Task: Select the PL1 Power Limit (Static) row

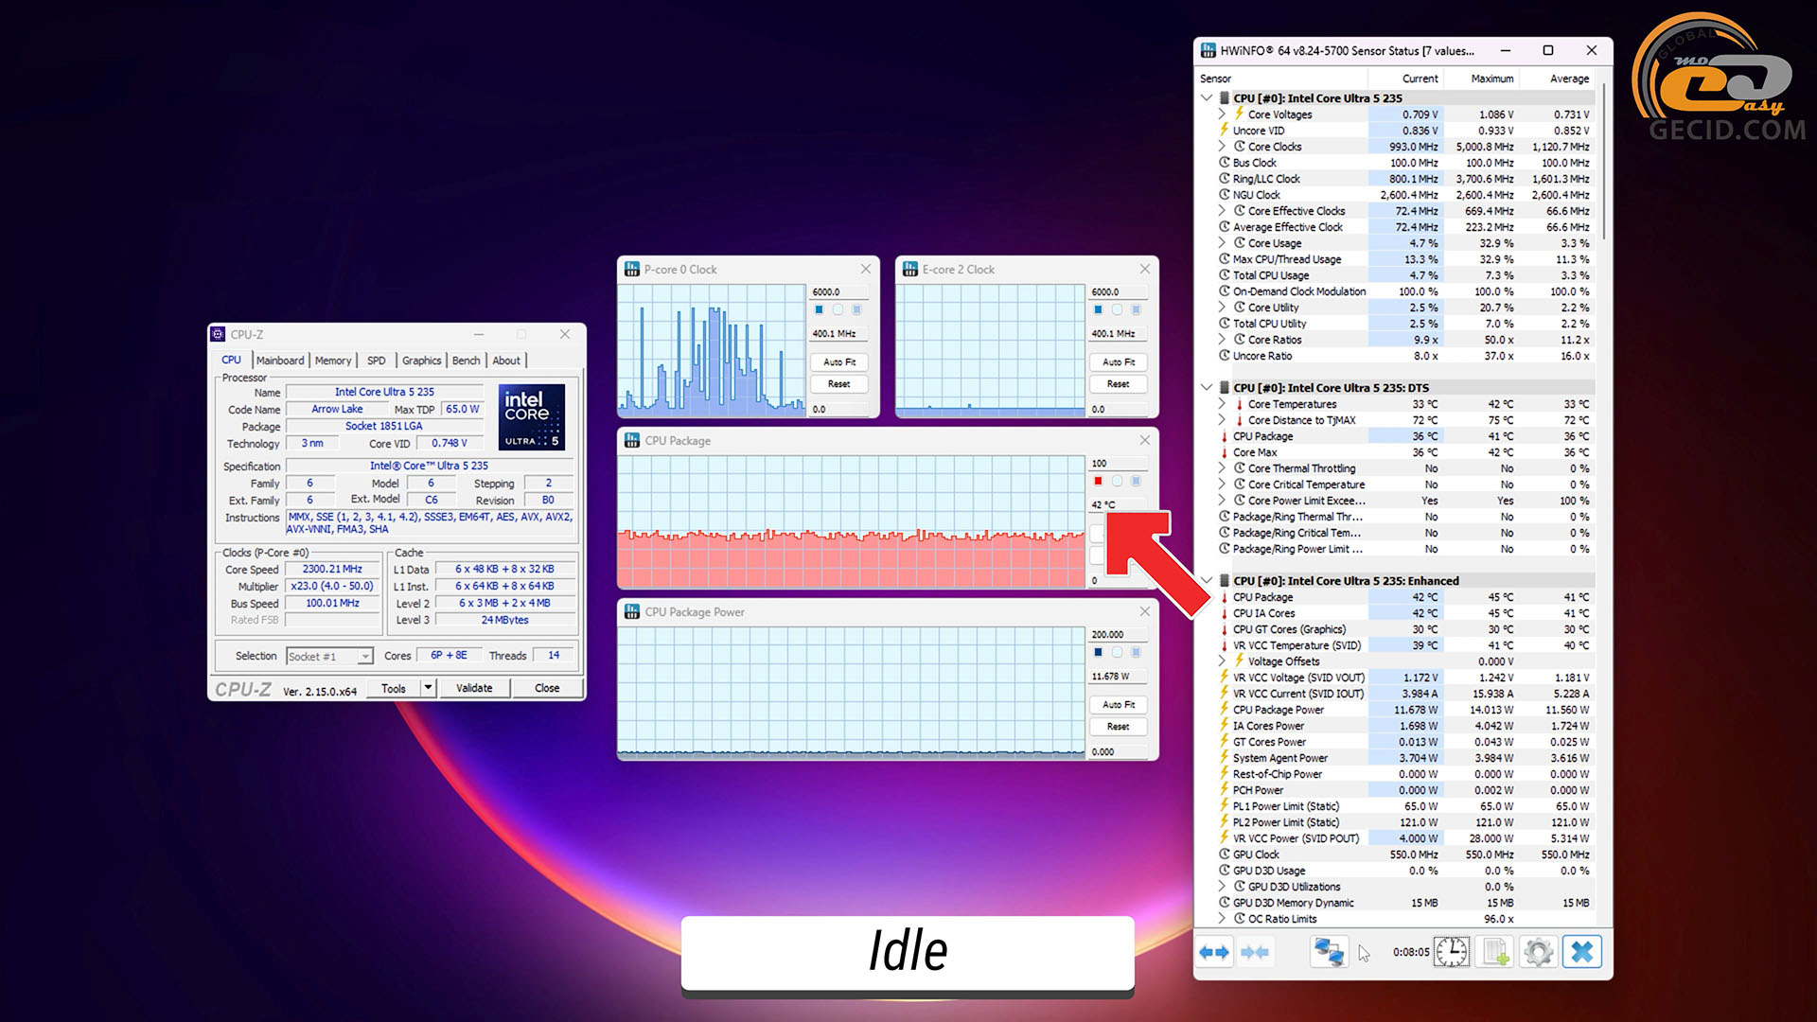Action: [1404, 806]
